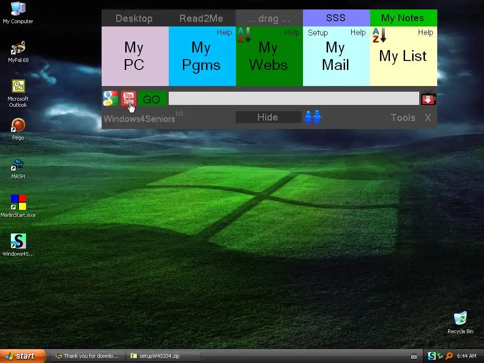The height and width of the screenshot is (363, 484).
Task: Open the SSS tab
Action: 336,18
